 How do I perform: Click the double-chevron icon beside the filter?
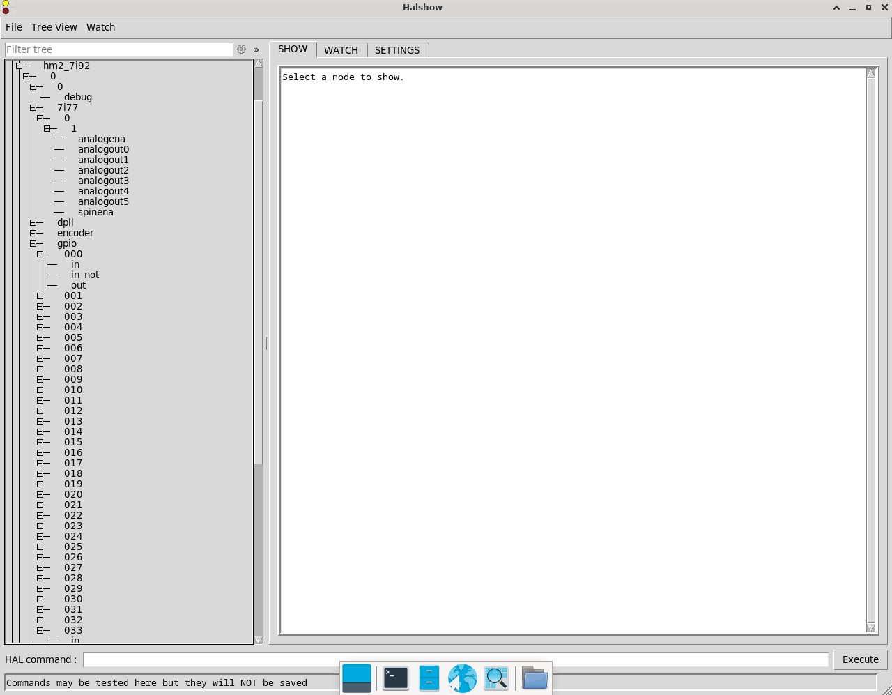256,49
